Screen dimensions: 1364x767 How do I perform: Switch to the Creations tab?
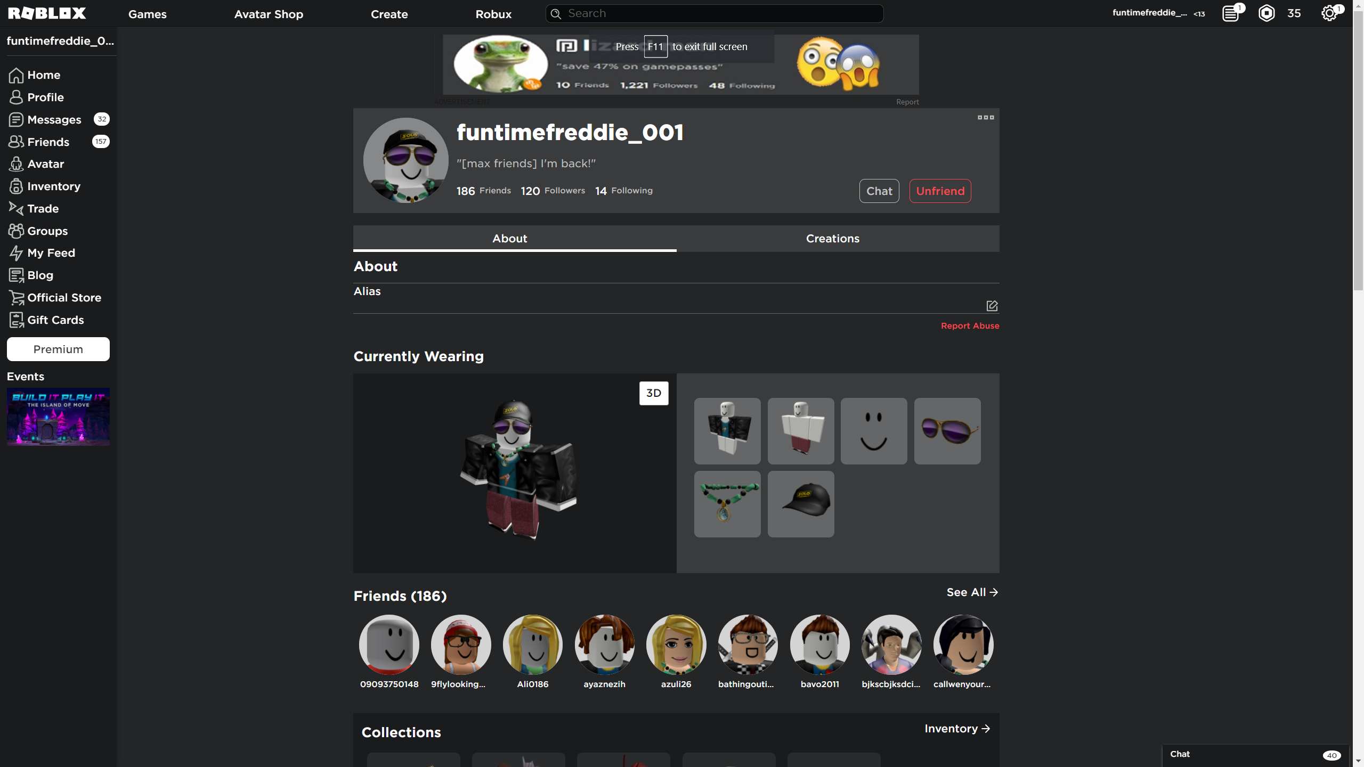click(x=833, y=239)
